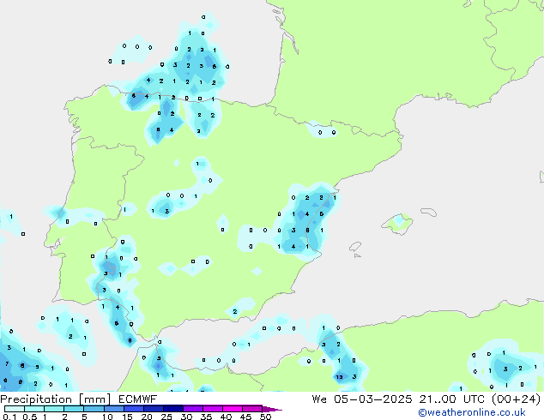Click the '30' legend scale label

coord(186,417)
